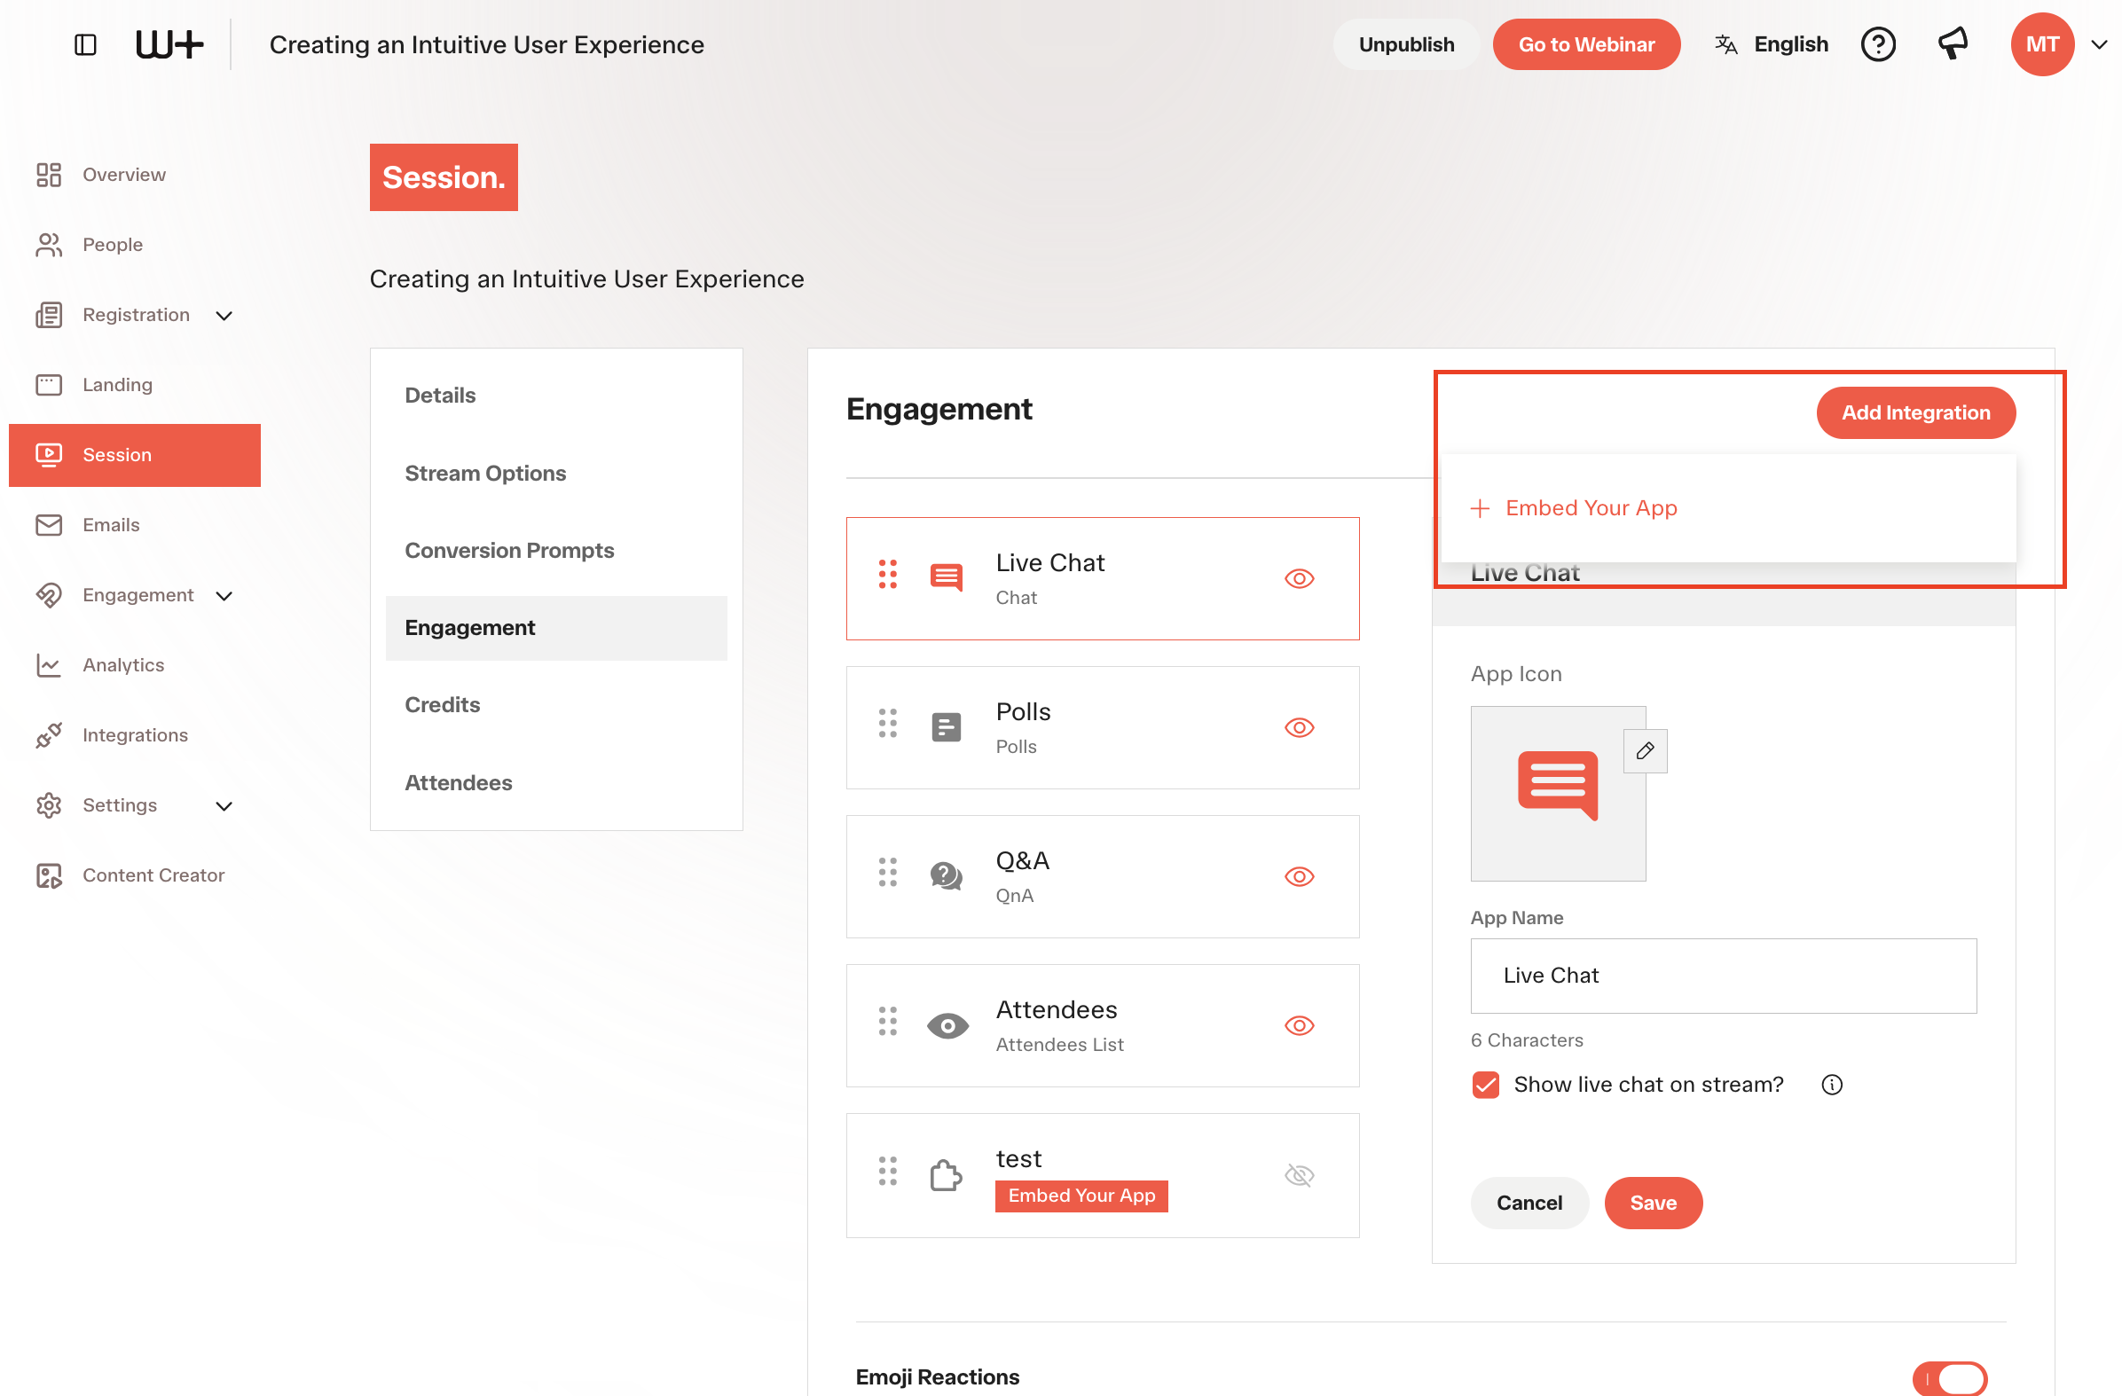Open the MT user avatar
The height and width of the screenshot is (1396, 2122).
[x=2042, y=44]
